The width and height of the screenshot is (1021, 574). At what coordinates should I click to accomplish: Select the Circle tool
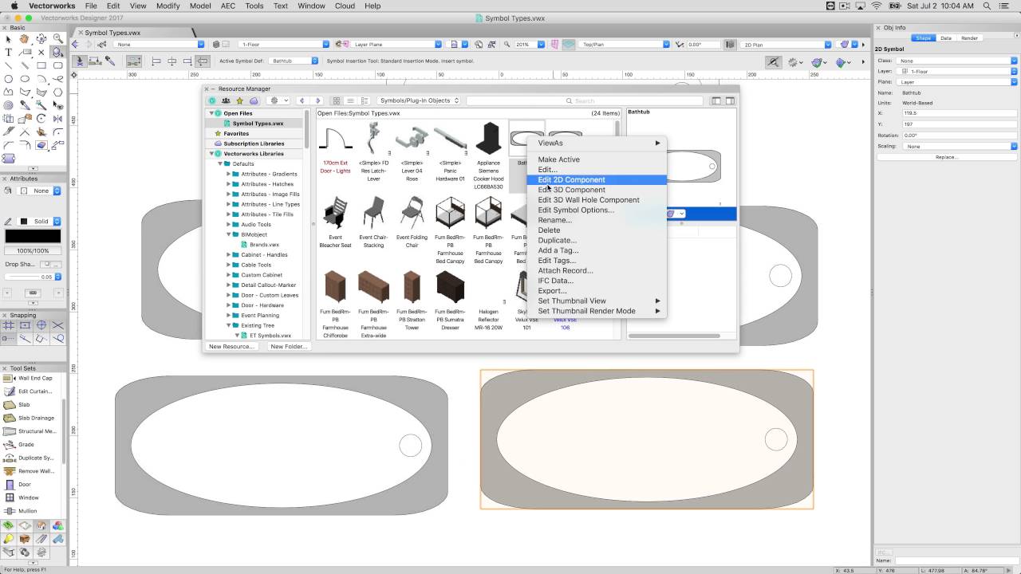[x=8, y=79]
